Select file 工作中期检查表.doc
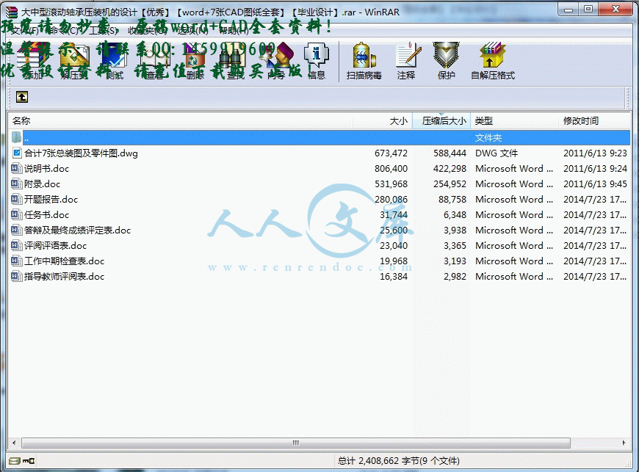Screen dimensions: 639x472 [x=65, y=261]
